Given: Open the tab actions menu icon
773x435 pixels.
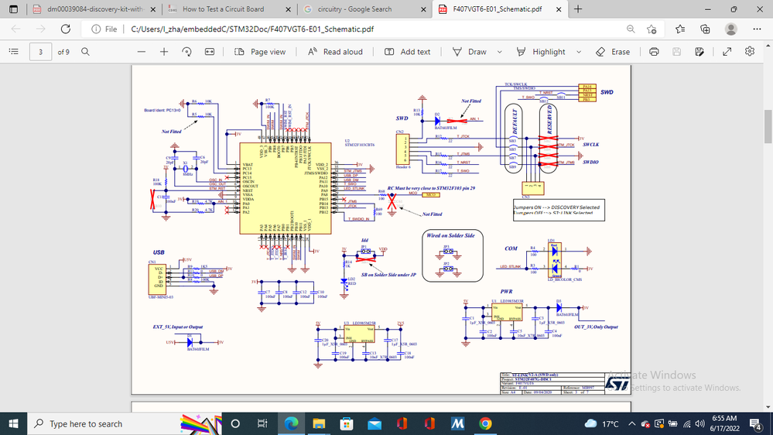Looking at the screenshot, I should click(13, 9).
